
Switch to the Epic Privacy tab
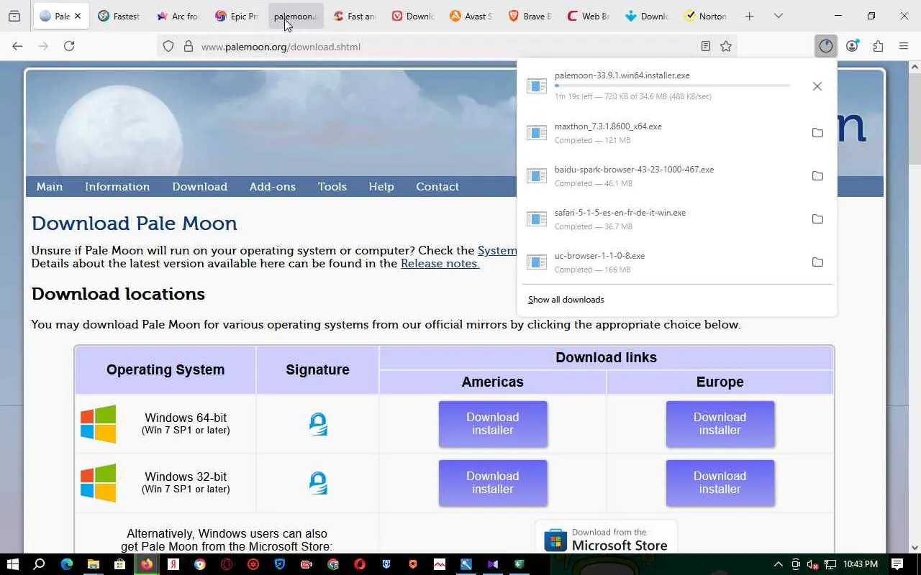point(237,16)
